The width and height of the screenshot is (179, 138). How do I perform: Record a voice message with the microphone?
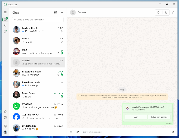pos(173,132)
